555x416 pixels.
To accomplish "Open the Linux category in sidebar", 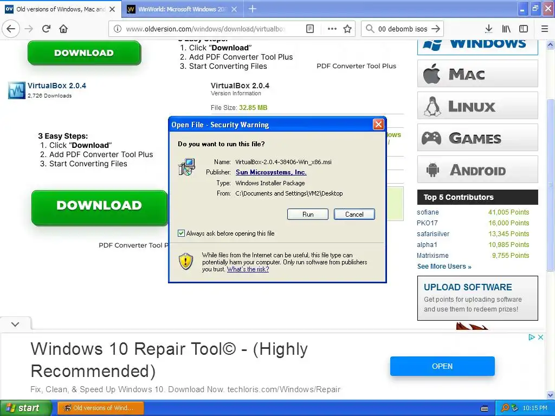I will (x=477, y=106).
